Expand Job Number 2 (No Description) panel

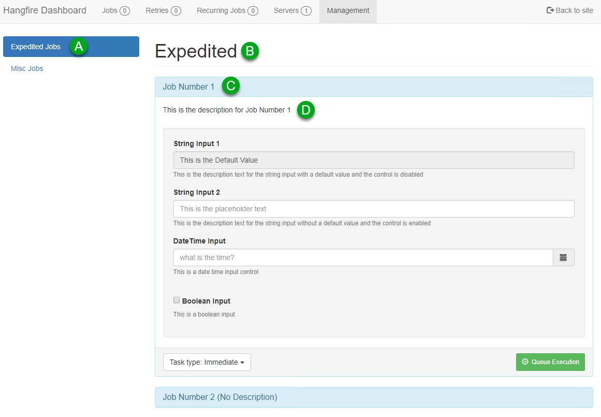pos(374,397)
